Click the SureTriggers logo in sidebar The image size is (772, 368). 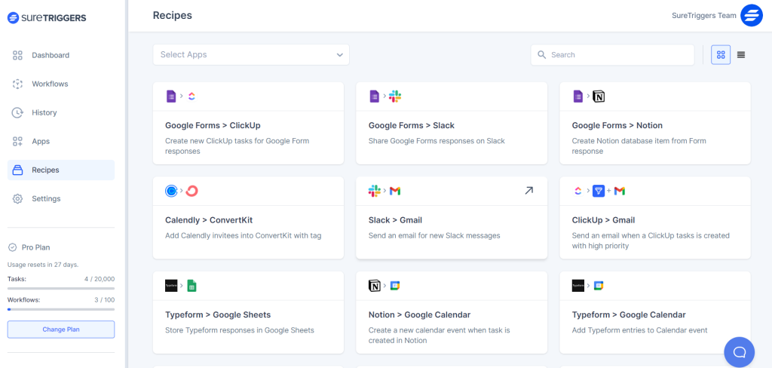pyautogui.click(x=47, y=17)
